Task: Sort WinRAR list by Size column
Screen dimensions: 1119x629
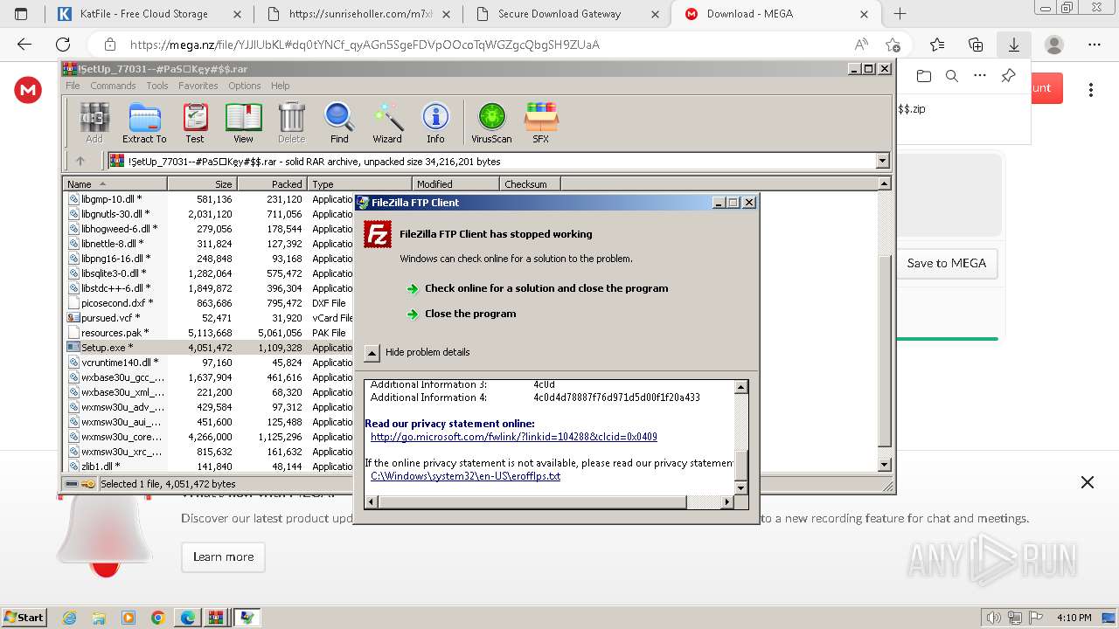Action: [x=202, y=184]
